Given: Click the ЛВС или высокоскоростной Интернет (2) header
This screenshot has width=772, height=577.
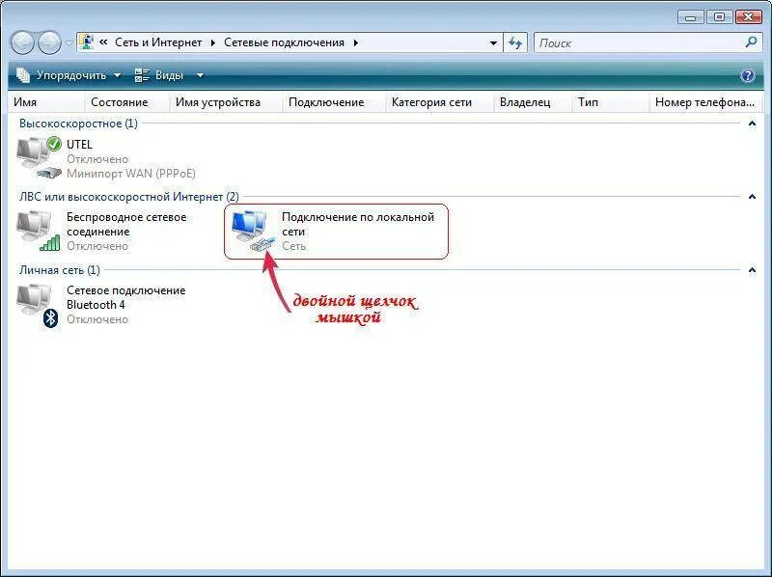Looking at the screenshot, I should [x=129, y=197].
